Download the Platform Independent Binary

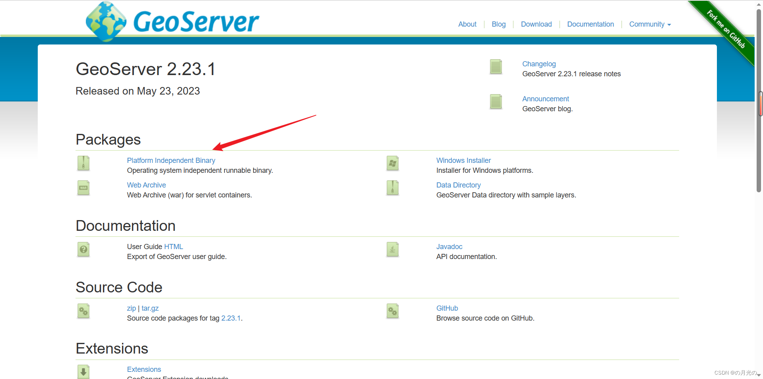171,160
